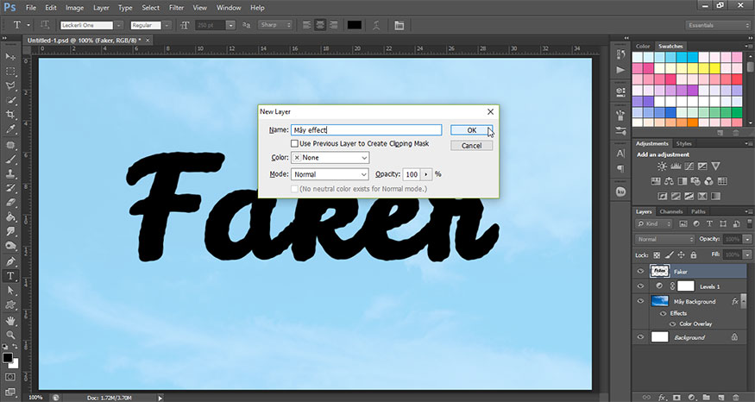
Task: Select the Clone Stamp tool
Action: pos(10,173)
